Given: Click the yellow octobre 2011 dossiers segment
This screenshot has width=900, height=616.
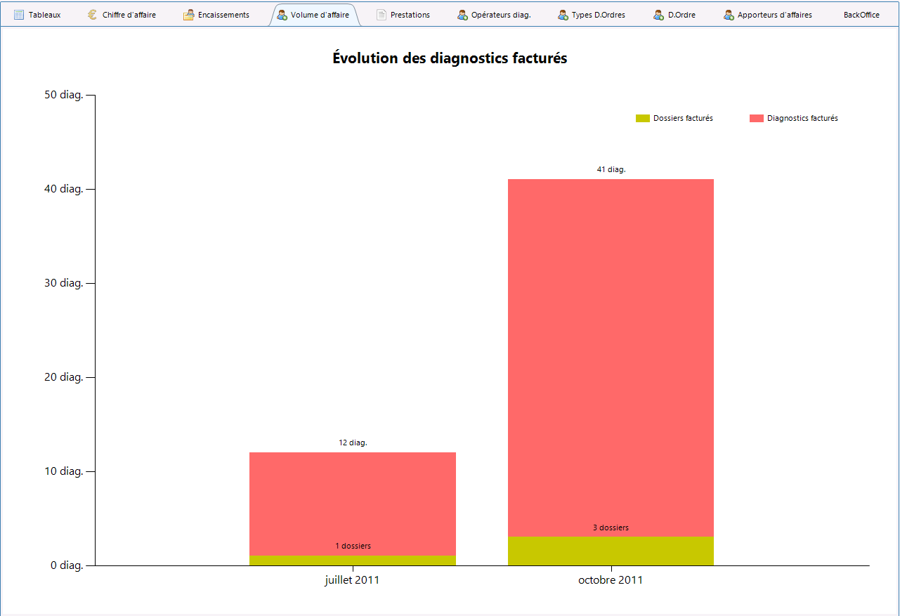Looking at the screenshot, I should point(611,551).
